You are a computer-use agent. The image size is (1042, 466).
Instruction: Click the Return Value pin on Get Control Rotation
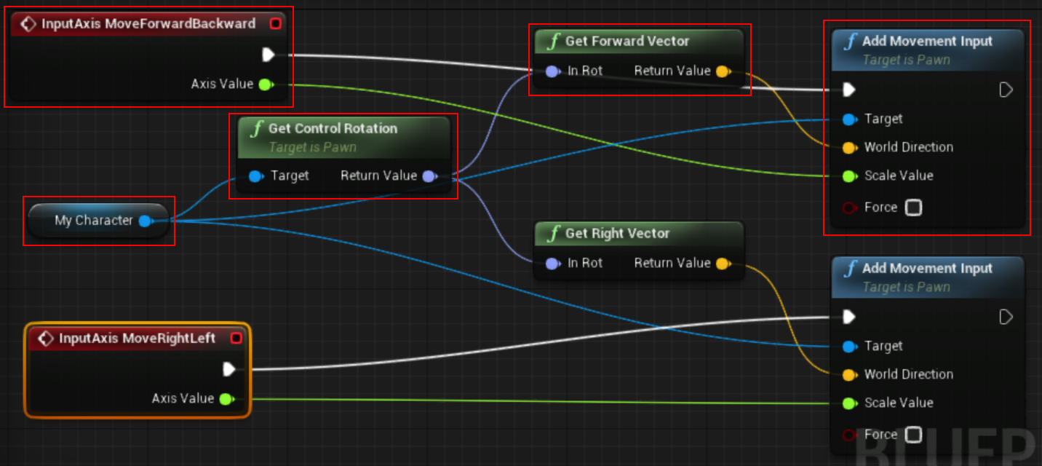pyautogui.click(x=429, y=175)
